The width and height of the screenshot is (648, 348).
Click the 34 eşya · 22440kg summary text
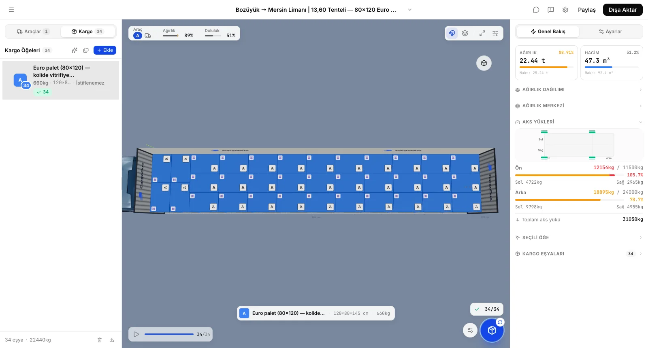[28, 340]
